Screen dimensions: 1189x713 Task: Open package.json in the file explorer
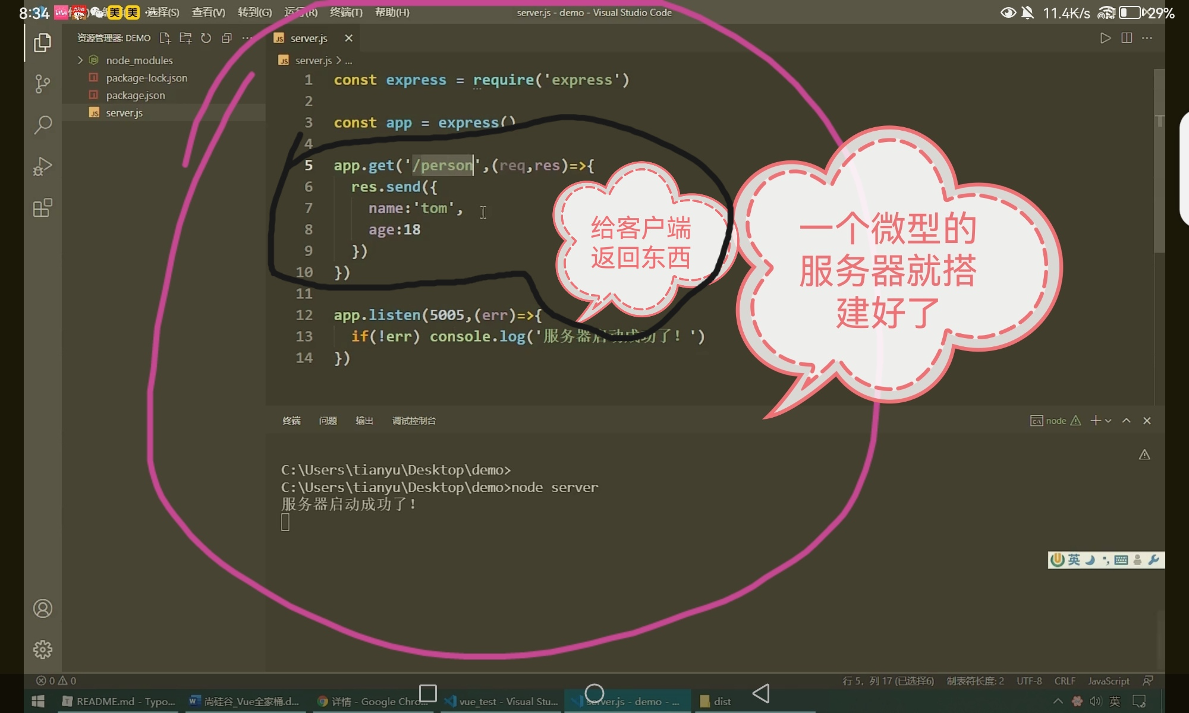click(136, 95)
